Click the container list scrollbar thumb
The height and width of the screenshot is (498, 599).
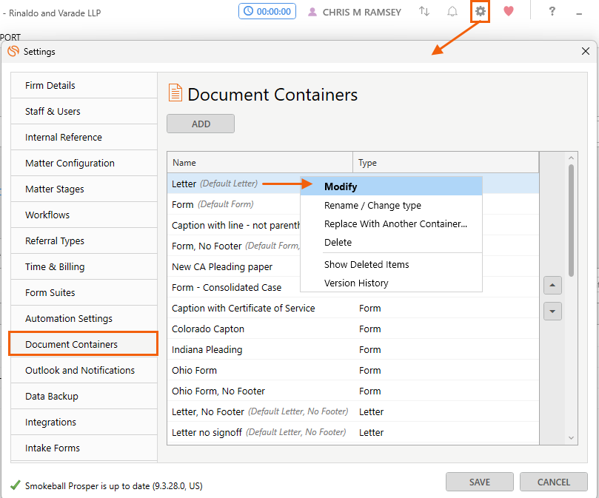(x=571, y=221)
